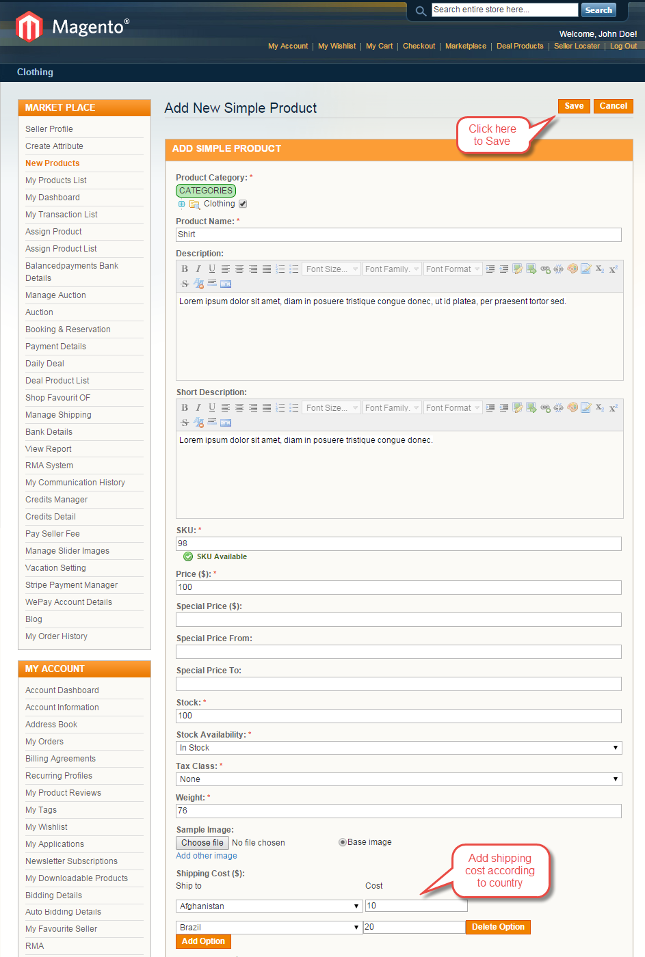
Task: Open the Short Description Font Format dropdown
Action: [453, 408]
